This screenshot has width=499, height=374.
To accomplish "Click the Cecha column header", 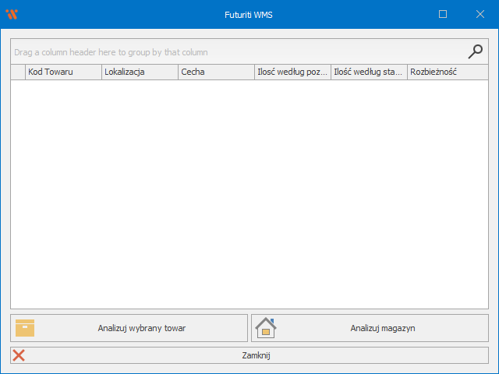I will (216, 72).
